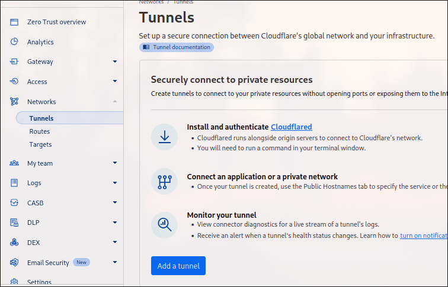Viewport: 448px width, 287px height.
Task: Expand the My team dropdown arrow
Action: click(x=115, y=163)
